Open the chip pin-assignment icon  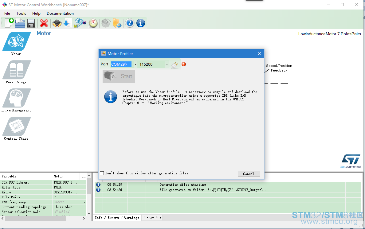pyautogui.click(x=57, y=23)
